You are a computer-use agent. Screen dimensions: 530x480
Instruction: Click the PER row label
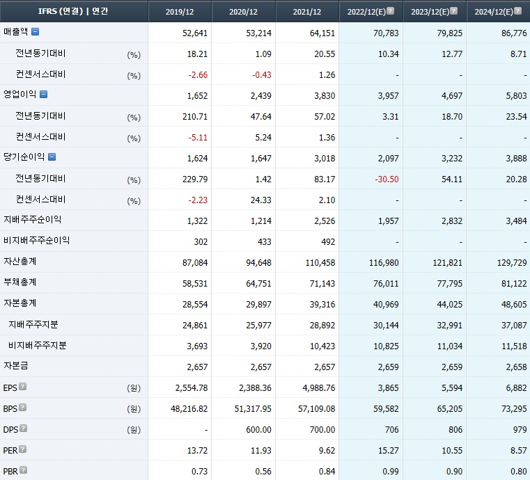click(x=10, y=451)
